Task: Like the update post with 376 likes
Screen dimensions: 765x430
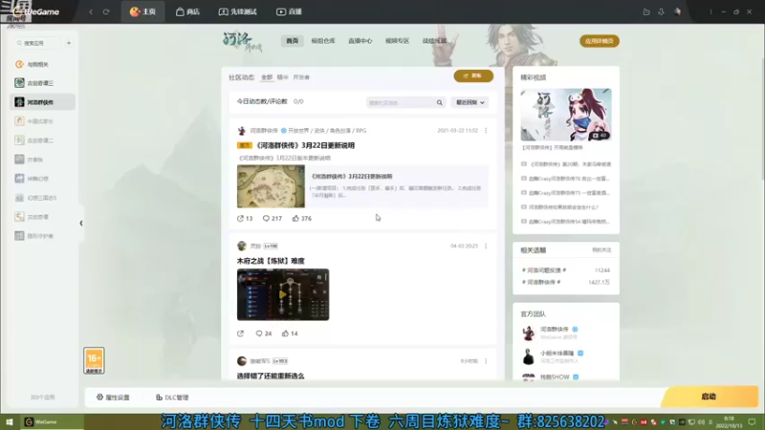Action: coord(301,219)
